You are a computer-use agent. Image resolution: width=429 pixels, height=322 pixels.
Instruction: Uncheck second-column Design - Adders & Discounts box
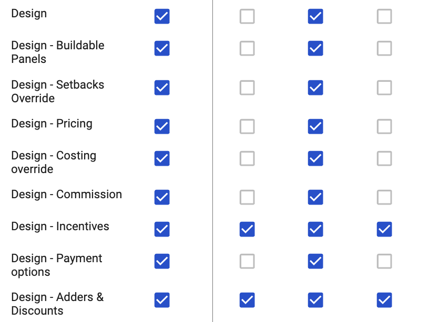click(247, 300)
